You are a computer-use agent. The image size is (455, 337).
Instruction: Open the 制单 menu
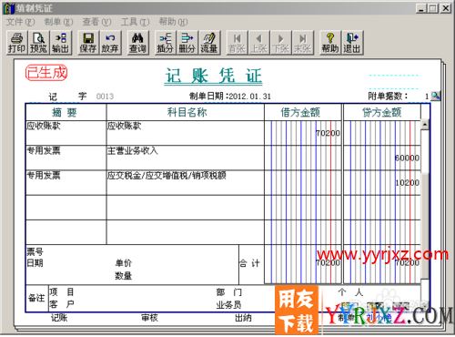pos(58,22)
